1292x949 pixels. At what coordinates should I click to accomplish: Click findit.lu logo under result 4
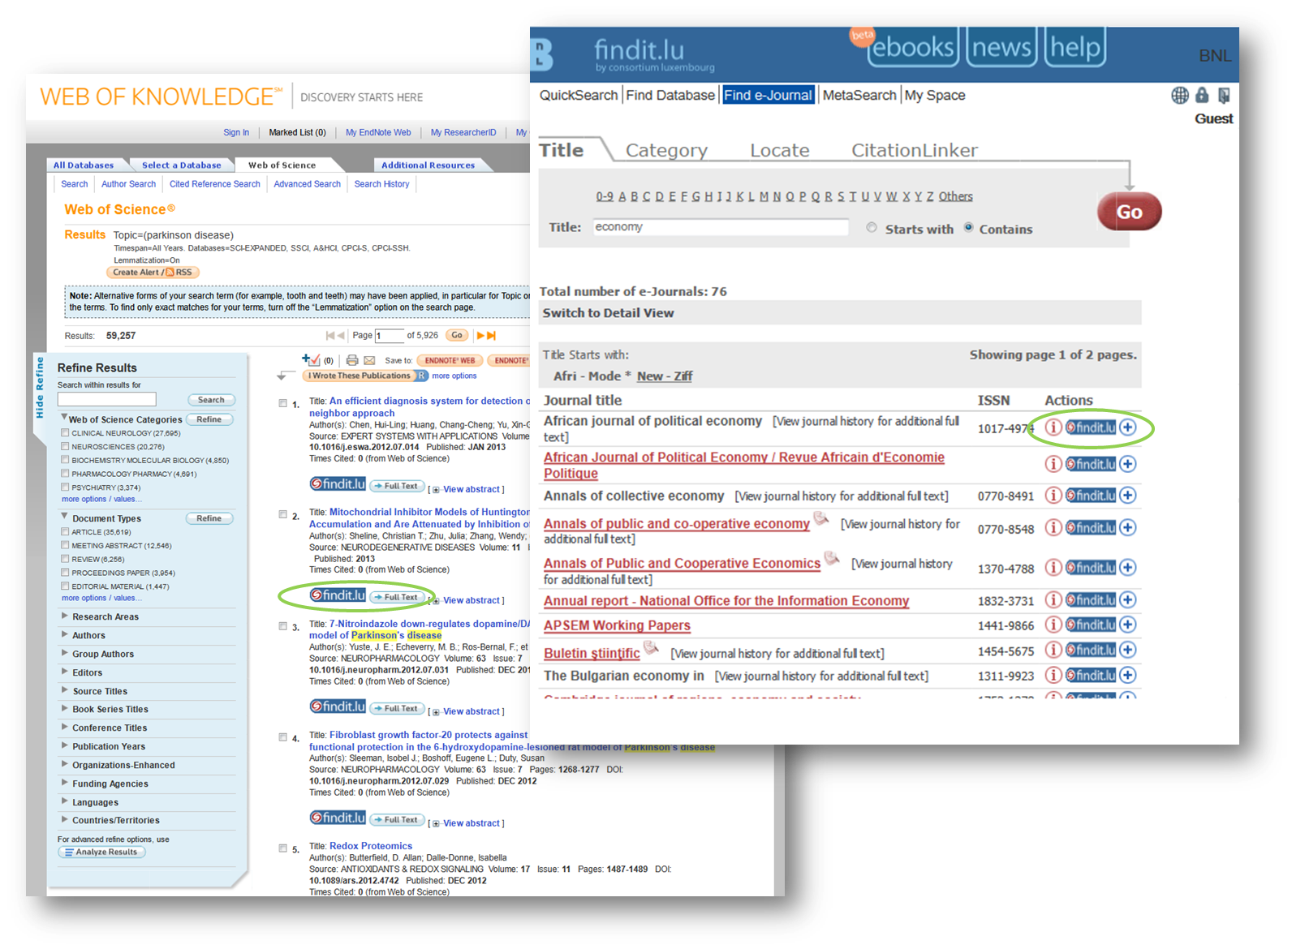point(338,818)
